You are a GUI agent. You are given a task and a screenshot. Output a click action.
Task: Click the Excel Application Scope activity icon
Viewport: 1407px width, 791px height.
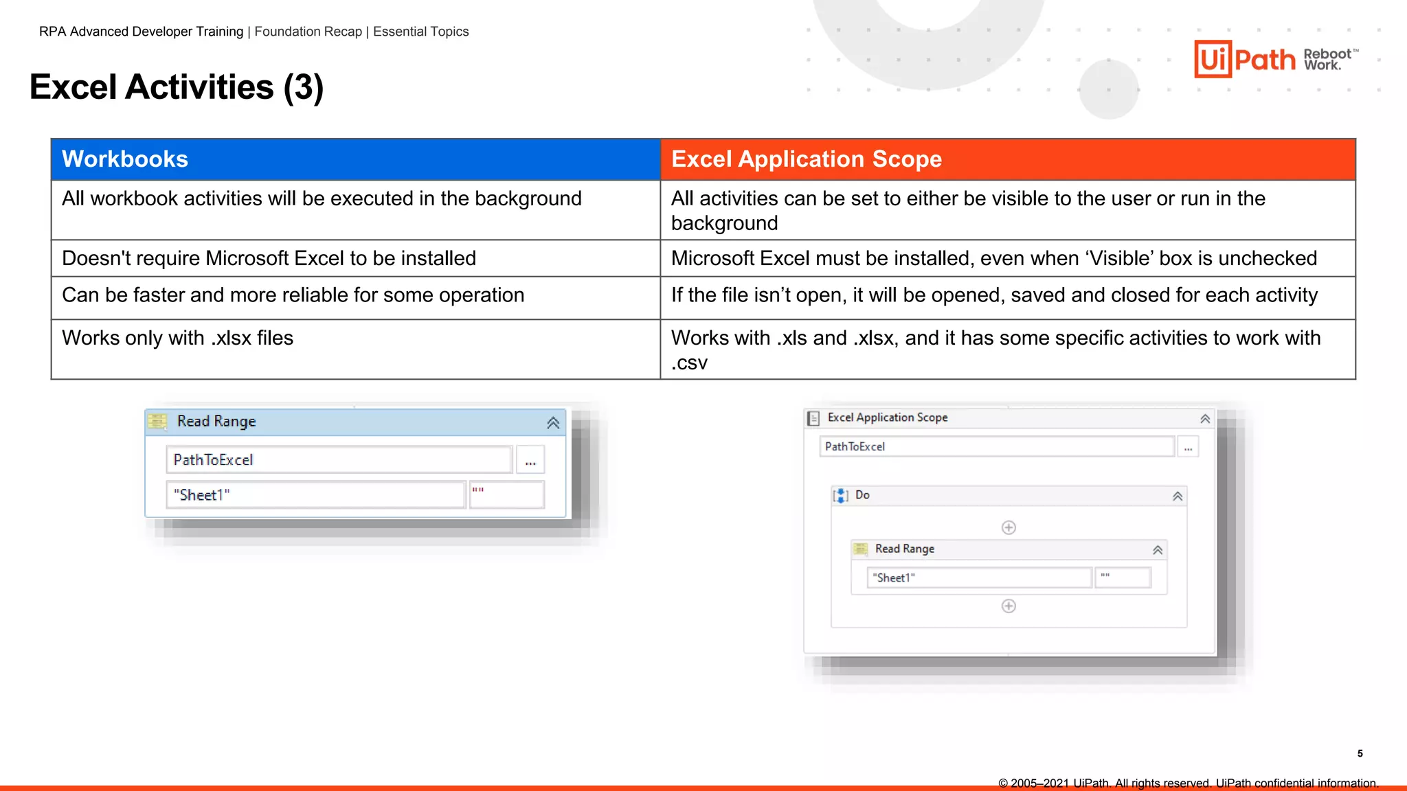tap(813, 417)
